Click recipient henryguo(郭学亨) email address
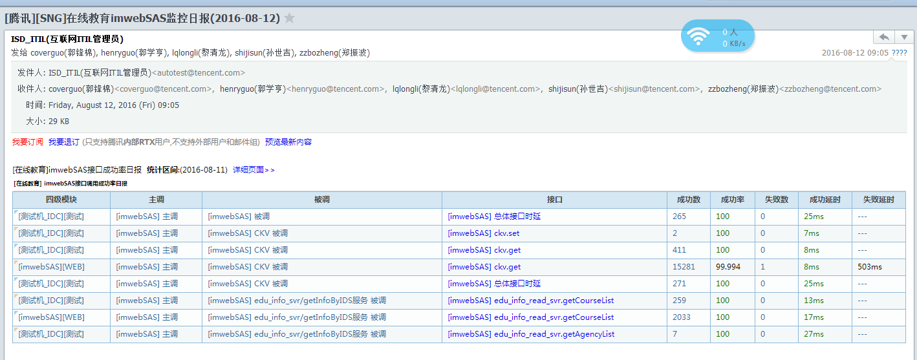 336,89
